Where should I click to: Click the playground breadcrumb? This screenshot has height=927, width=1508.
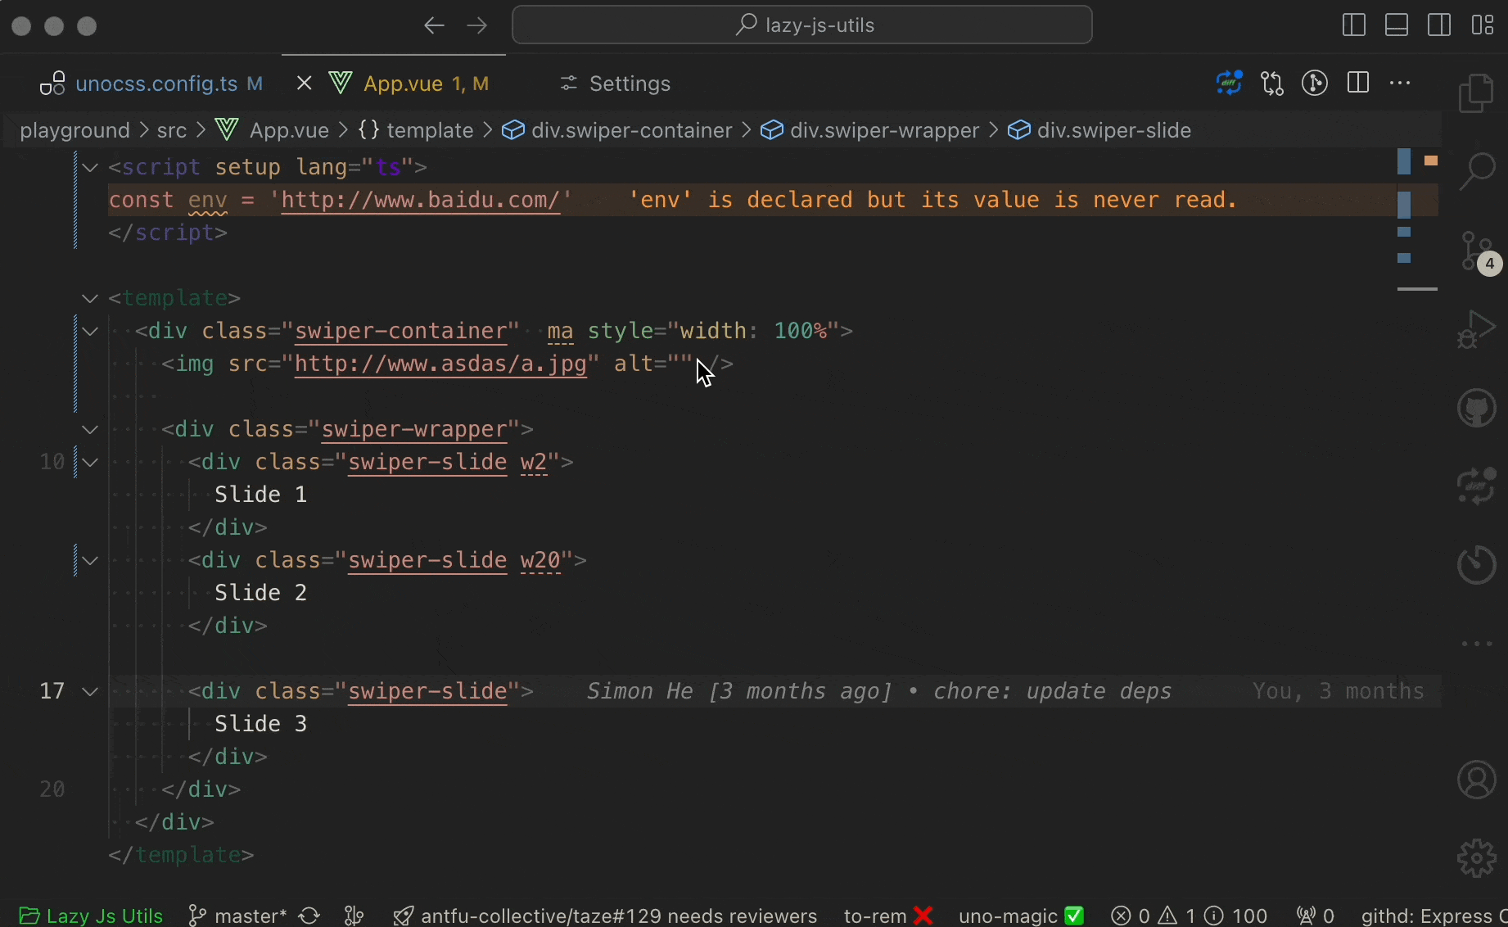coord(74,130)
